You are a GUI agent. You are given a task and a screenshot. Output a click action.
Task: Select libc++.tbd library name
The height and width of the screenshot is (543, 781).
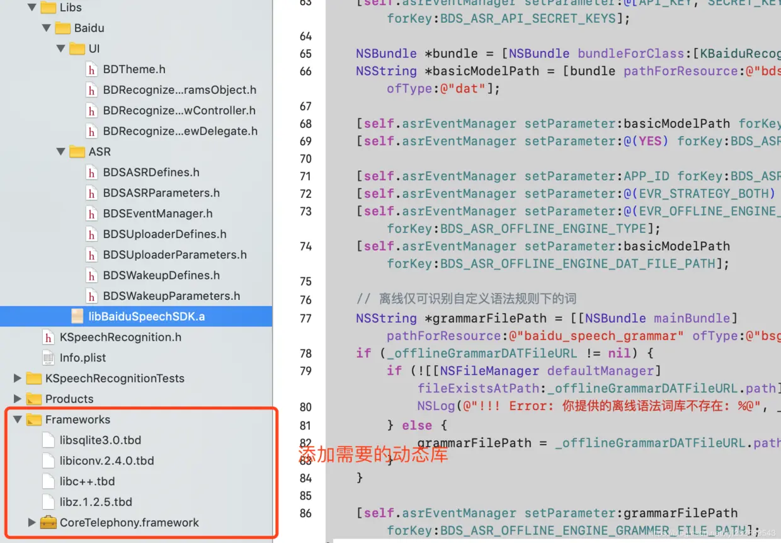tap(88, 481)
